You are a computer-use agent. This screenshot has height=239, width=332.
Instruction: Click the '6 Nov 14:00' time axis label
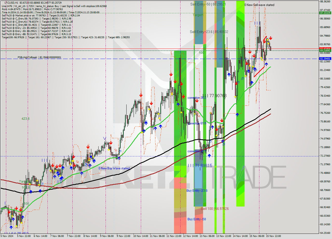(x=40, y=236)
